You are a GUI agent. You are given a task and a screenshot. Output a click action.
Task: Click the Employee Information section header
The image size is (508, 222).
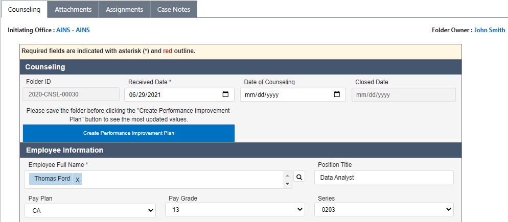tap(241, 150)
